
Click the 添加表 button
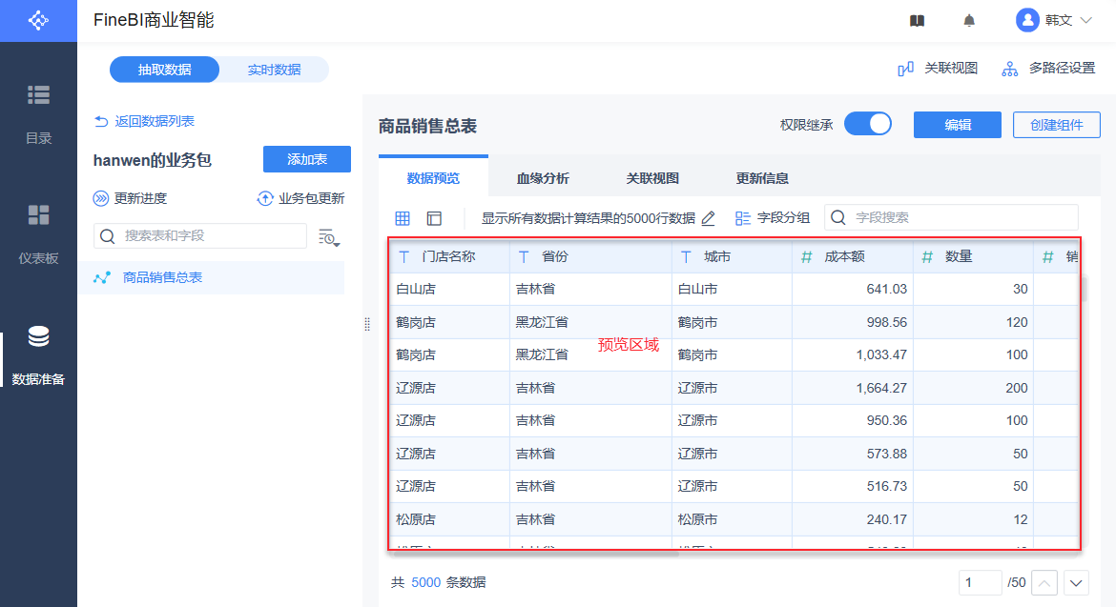tap(306, 159)
